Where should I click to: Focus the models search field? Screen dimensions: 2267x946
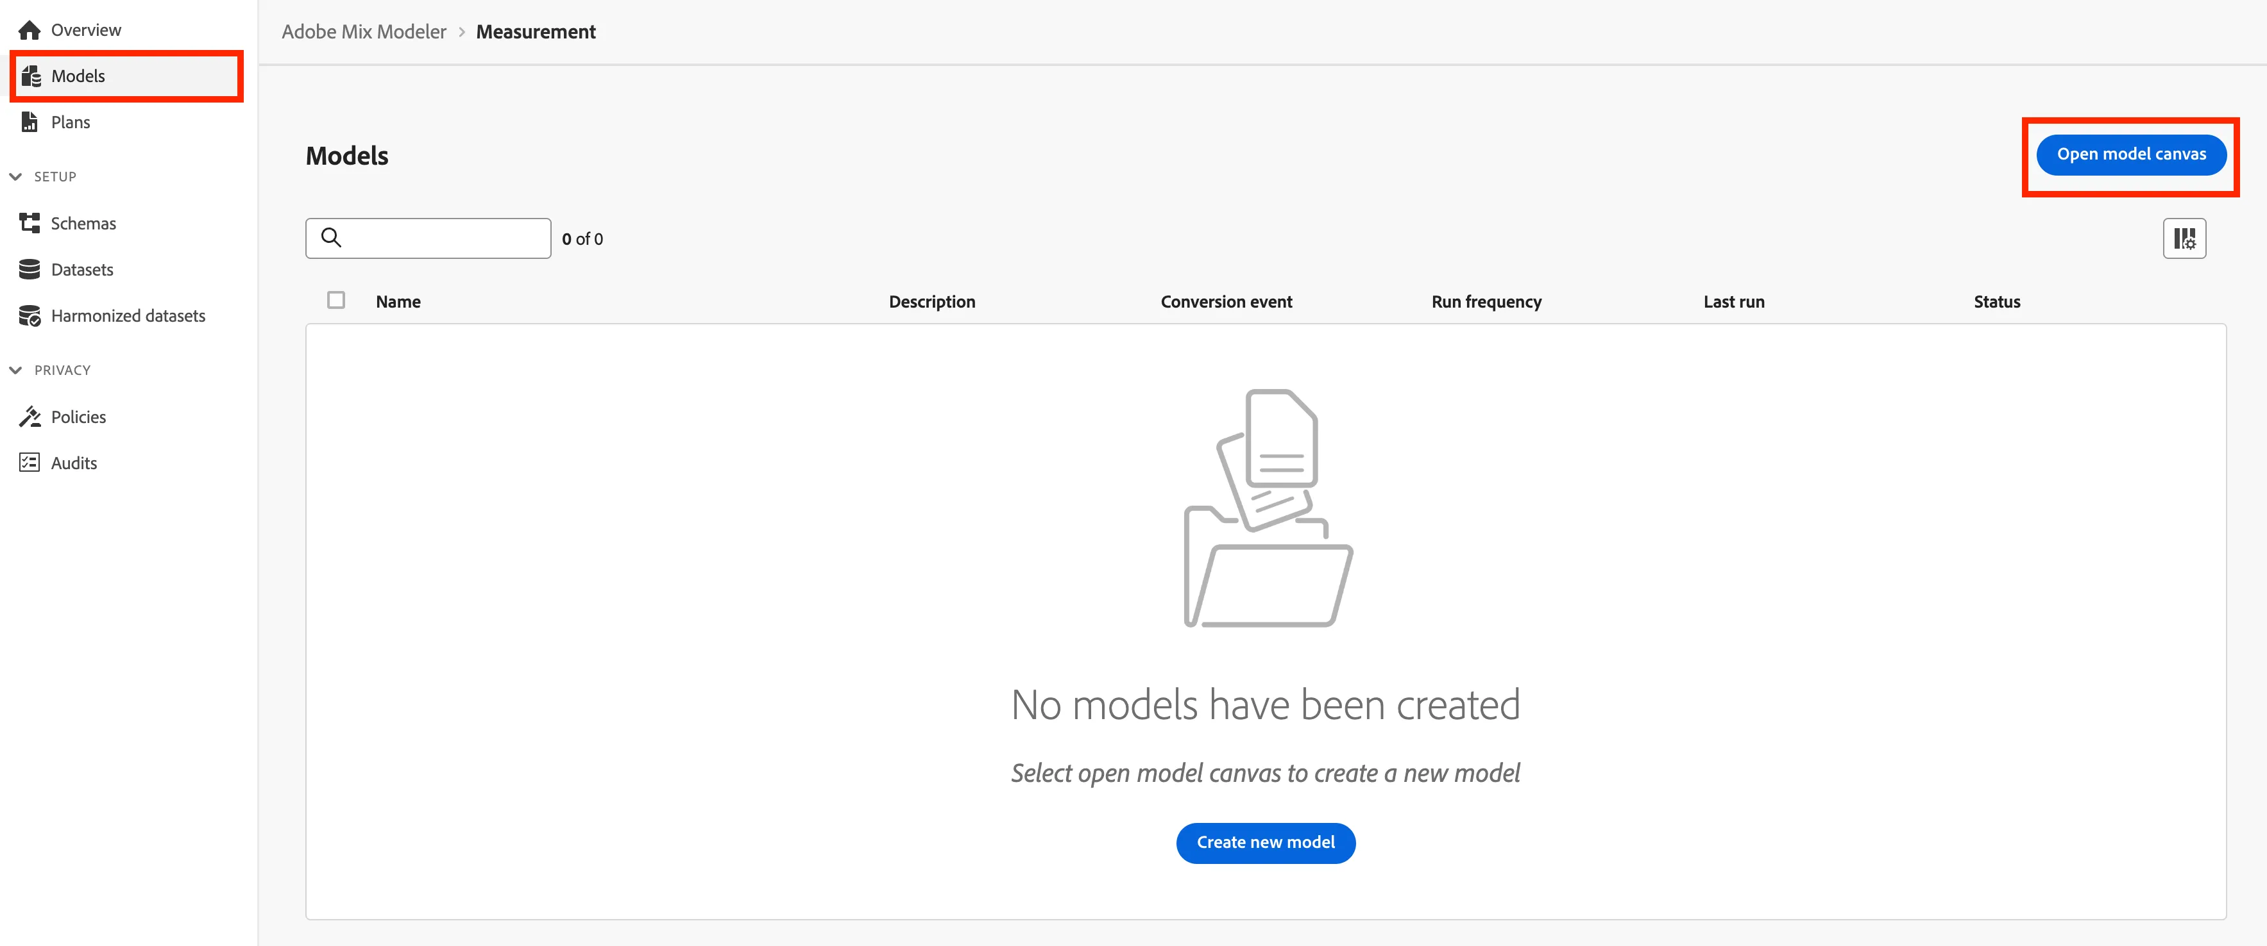428,238
